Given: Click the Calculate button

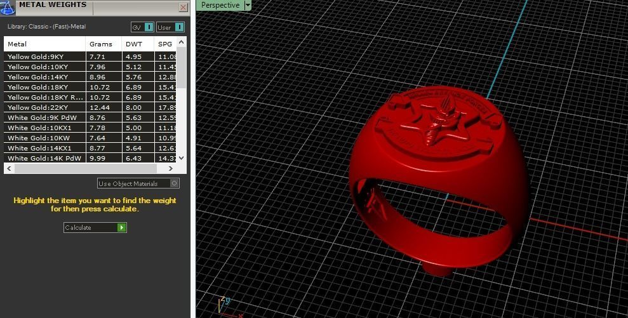Looking at the screenshot, I should click(95, 227).
